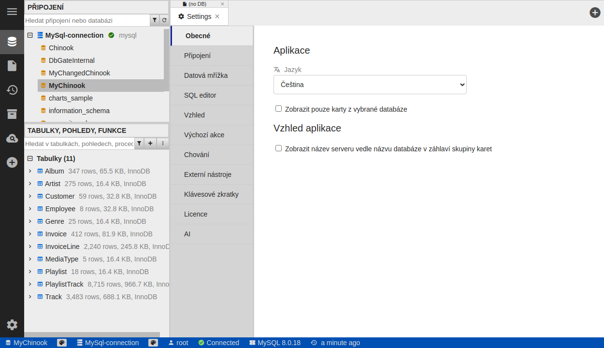Open the SQL editor settings section
This screenshot has height=348, width=604.
[x=200, y=95]
